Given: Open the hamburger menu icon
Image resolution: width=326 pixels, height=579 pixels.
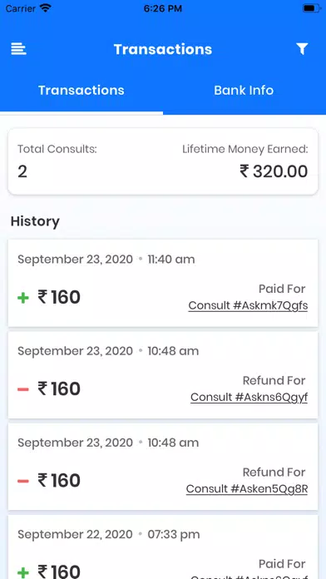Looking at the screenshot, I should pos(18,49).
